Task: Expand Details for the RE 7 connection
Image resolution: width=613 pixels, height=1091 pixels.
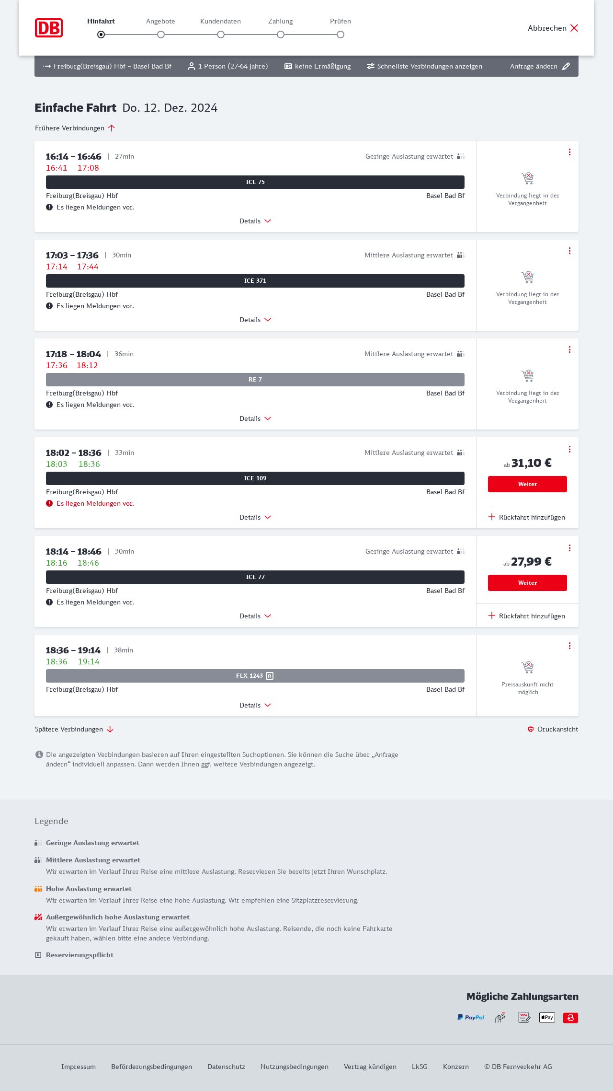Action: click(255, 418)
